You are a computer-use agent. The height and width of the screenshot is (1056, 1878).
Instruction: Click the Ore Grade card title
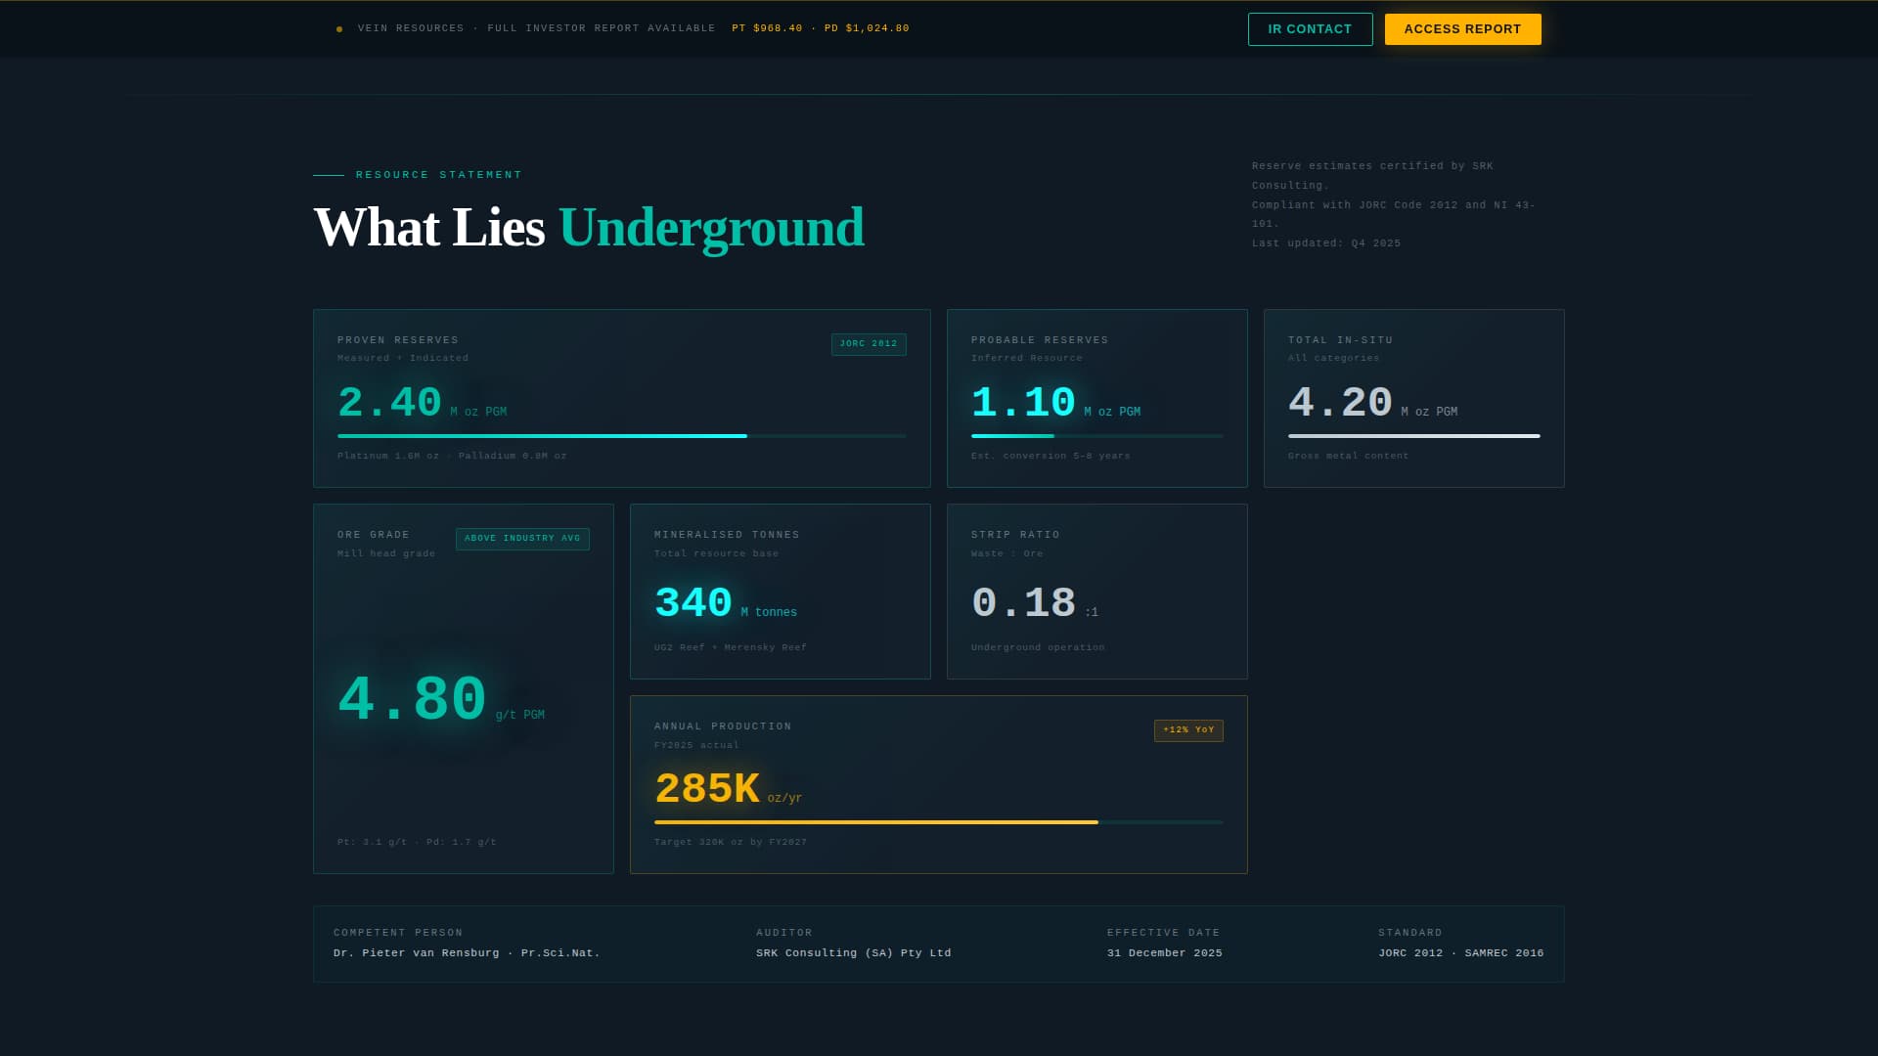click(374, 535)
